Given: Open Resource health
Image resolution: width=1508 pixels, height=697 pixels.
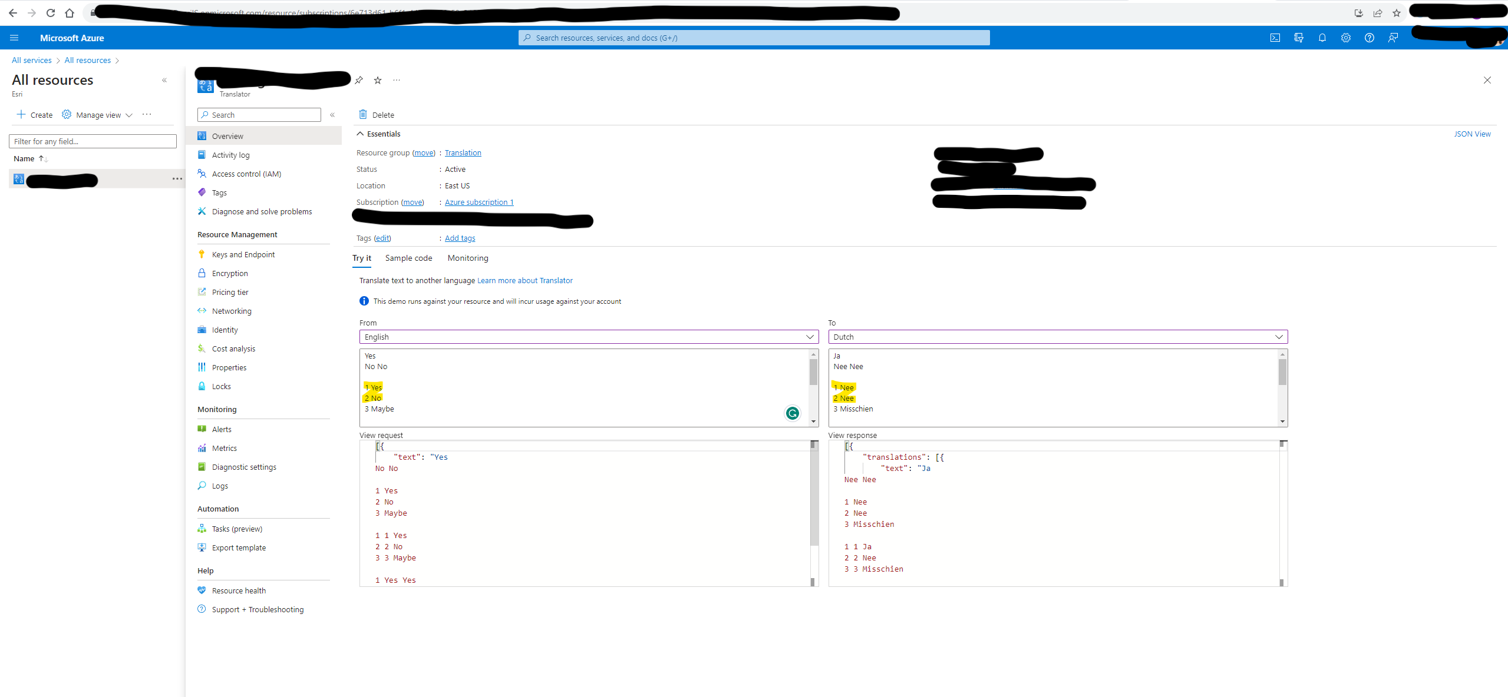Looking at the screenshot, I should [239, 590].
